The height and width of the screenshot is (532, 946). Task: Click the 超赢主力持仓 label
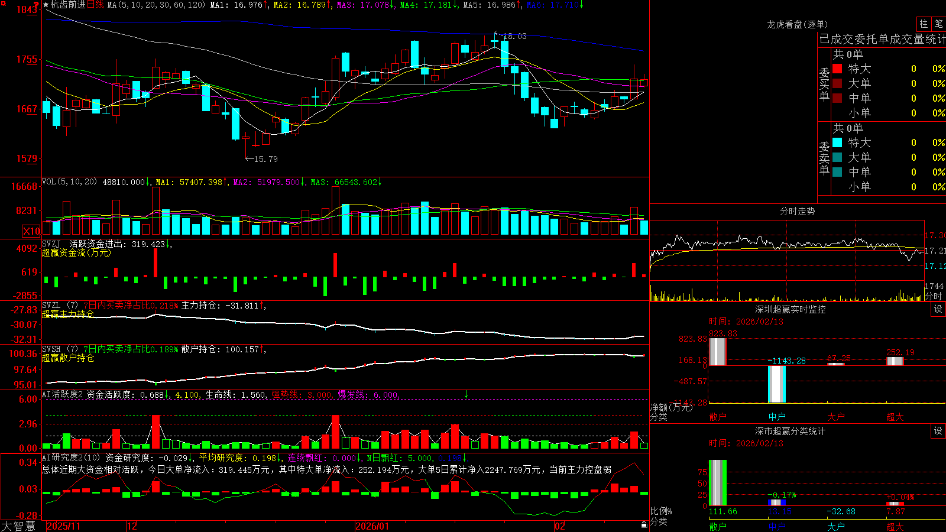pyautogui.click(x=68, y=314)
